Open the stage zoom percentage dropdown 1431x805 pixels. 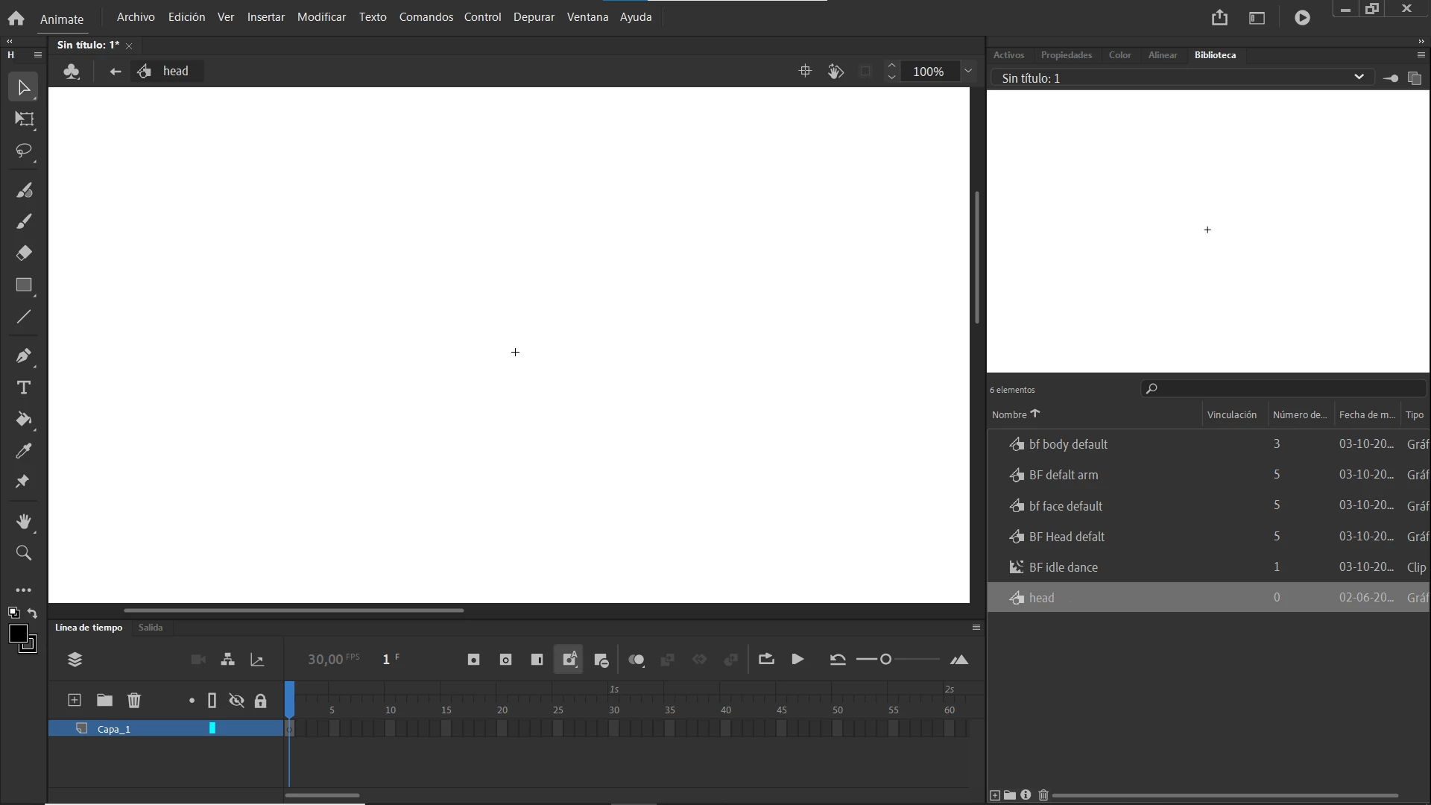[968, 72]
